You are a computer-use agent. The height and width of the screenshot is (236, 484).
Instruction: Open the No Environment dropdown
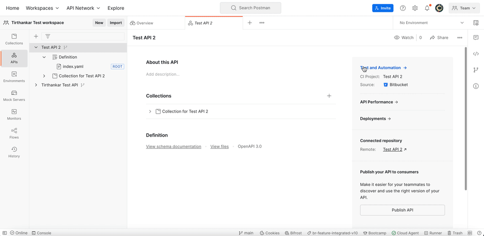431,23
